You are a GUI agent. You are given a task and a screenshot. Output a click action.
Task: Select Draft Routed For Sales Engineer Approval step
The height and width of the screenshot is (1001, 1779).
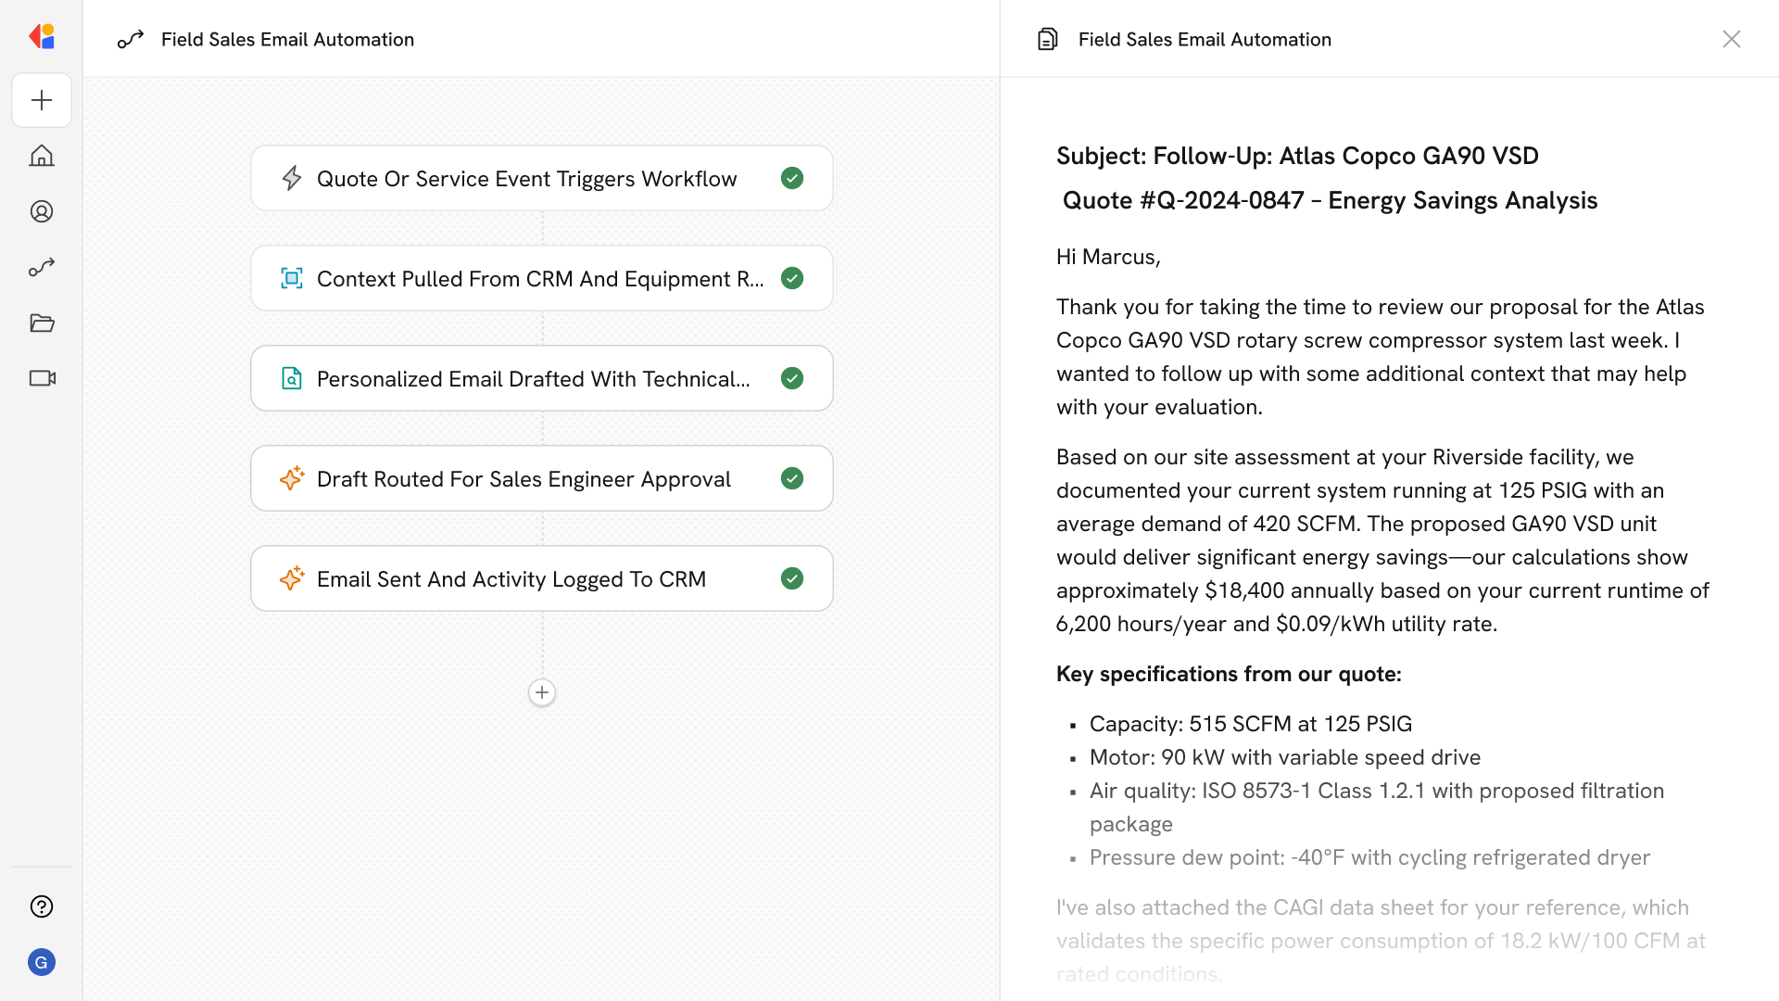click(x=524, y=478)
